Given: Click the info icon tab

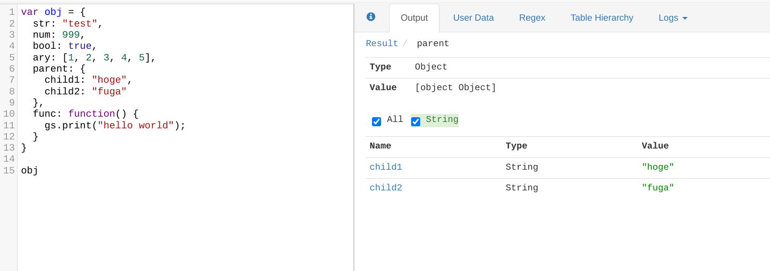Looking at the screenshot, I should [371, 17].
